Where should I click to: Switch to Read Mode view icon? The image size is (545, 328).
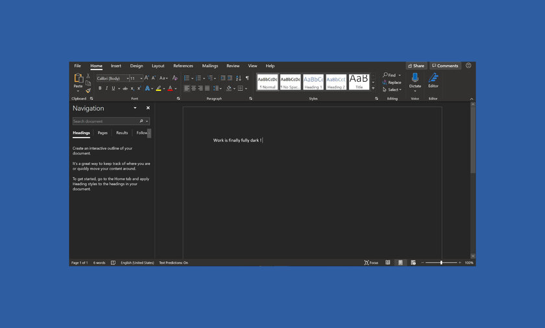pos(388,262)
